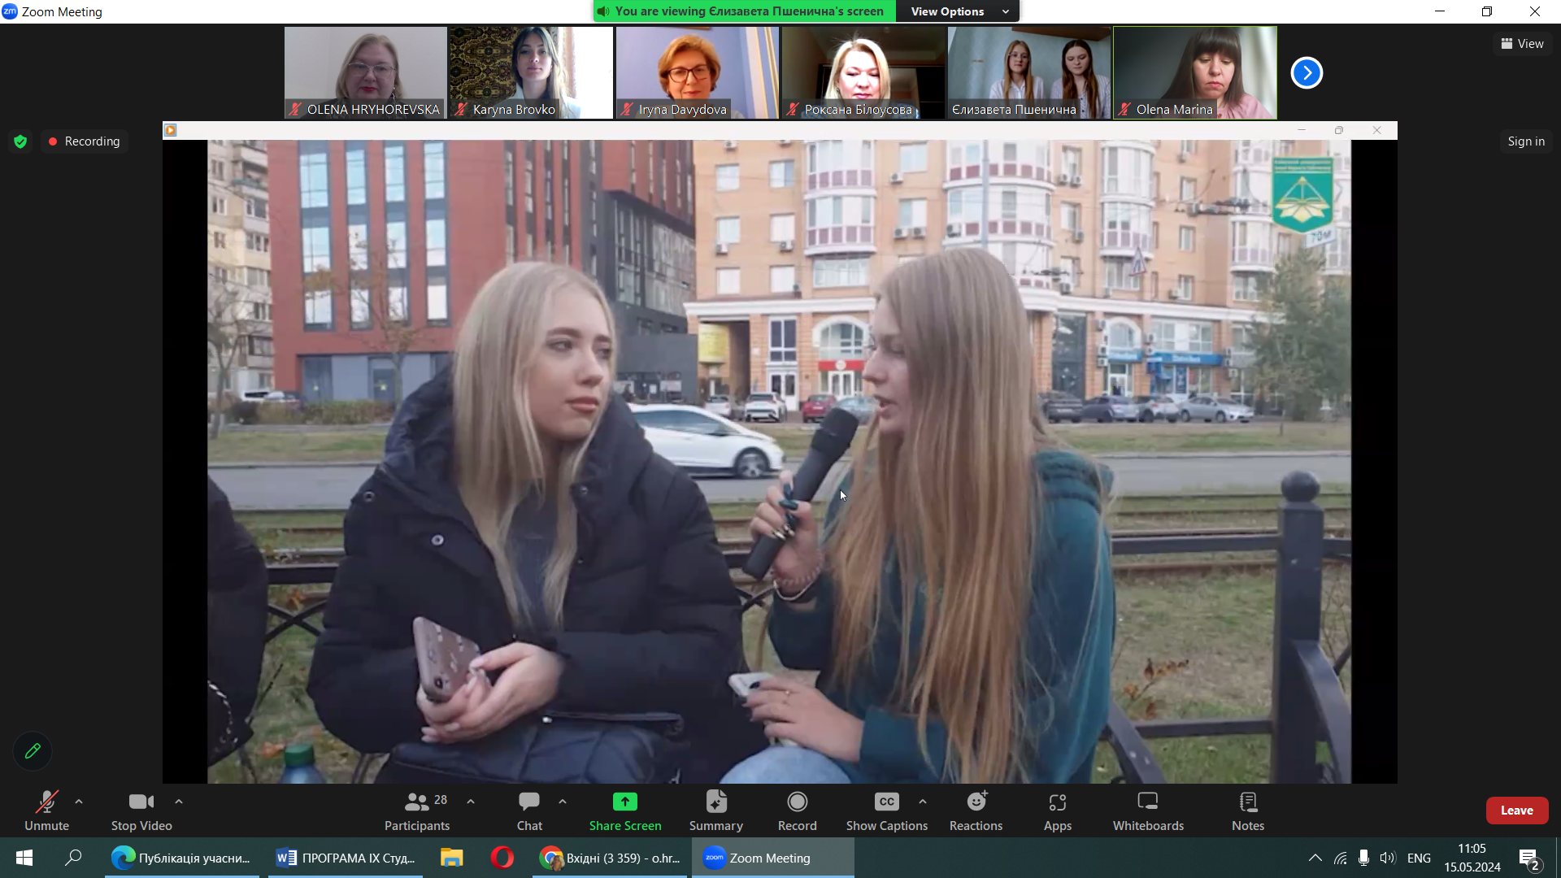This screenshot has width=1561, height=878.
Task: Open the Opera browser on the taskbar
Action: pos(502,858)
